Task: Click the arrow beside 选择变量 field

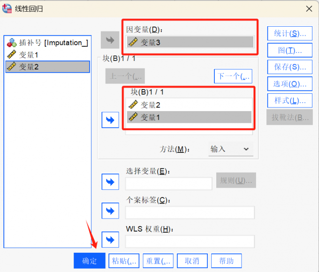Action: pyautogui.click(x=110, y=181)
